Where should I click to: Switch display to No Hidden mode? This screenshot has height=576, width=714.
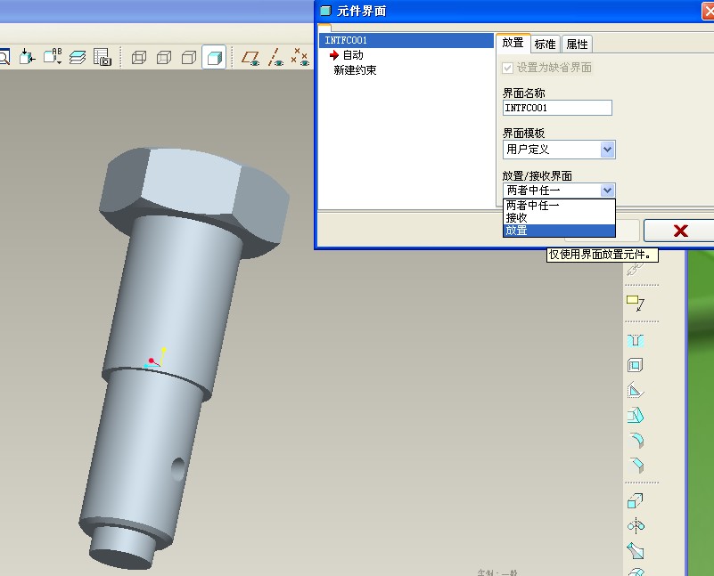tap(188, 58)
